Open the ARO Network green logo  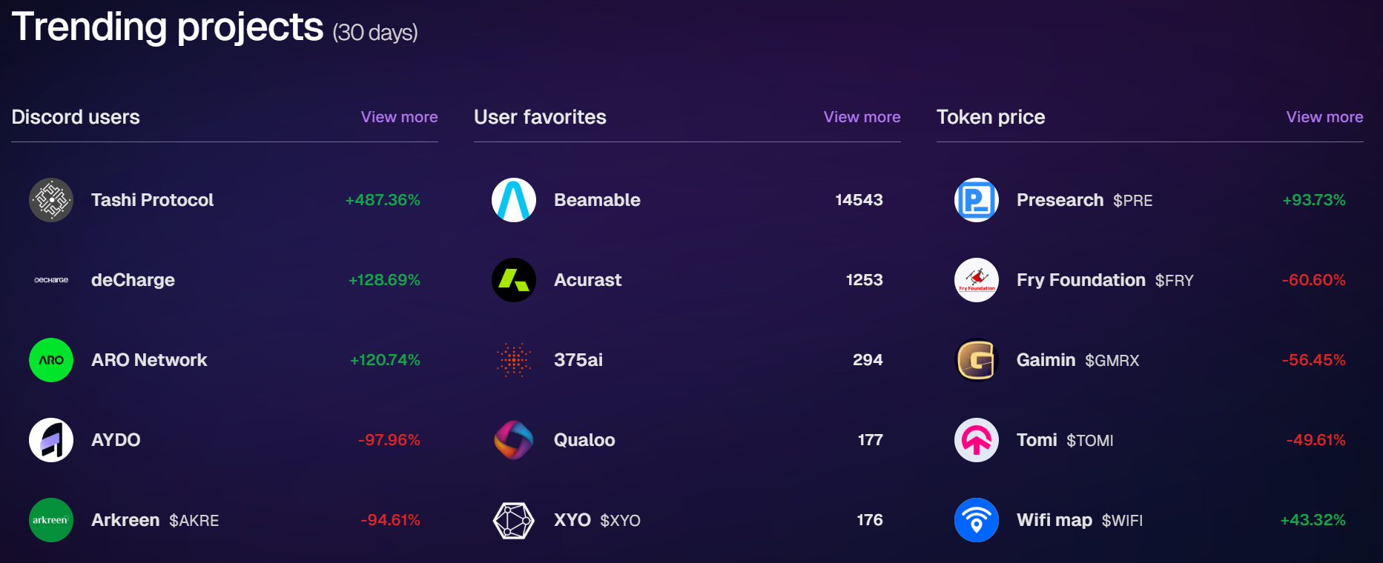point(51,360)
